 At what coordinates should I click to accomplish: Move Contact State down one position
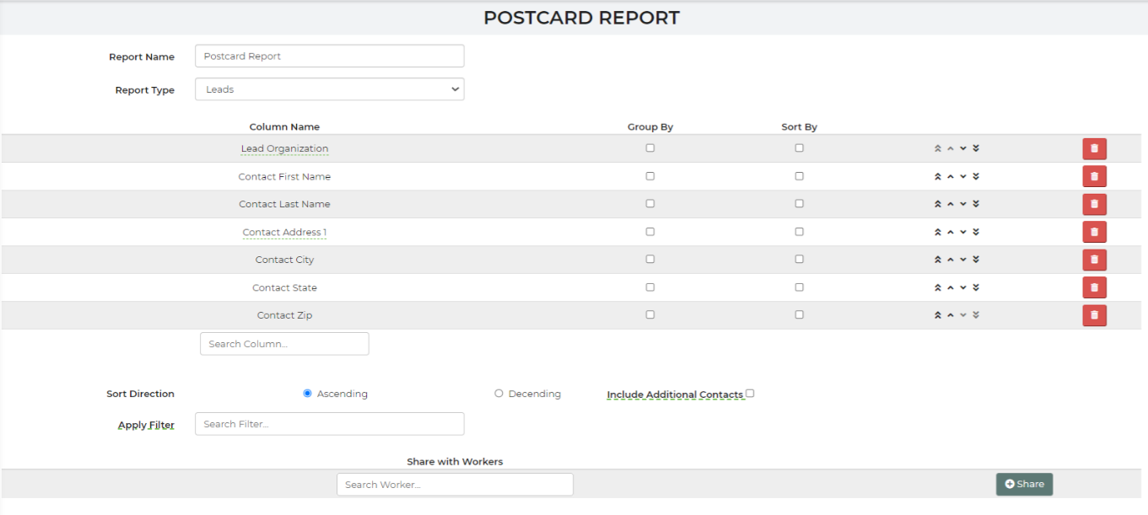coord(963,287)
